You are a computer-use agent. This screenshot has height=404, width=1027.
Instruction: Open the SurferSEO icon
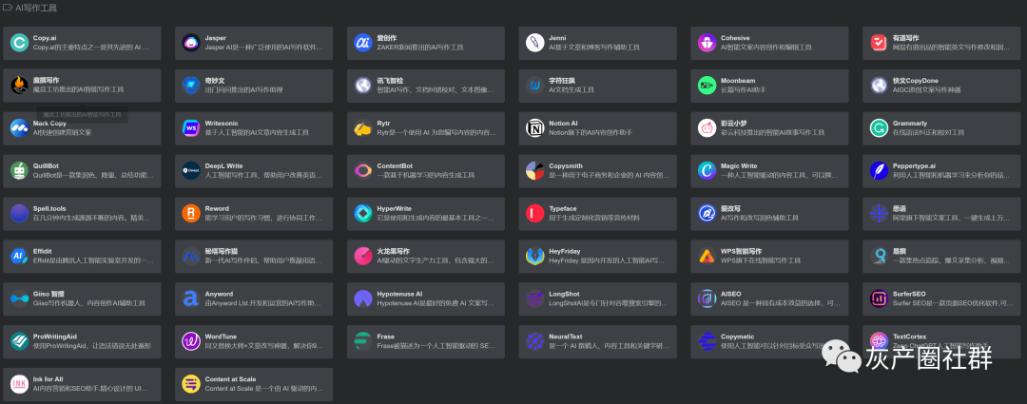(x=879, y=298)
